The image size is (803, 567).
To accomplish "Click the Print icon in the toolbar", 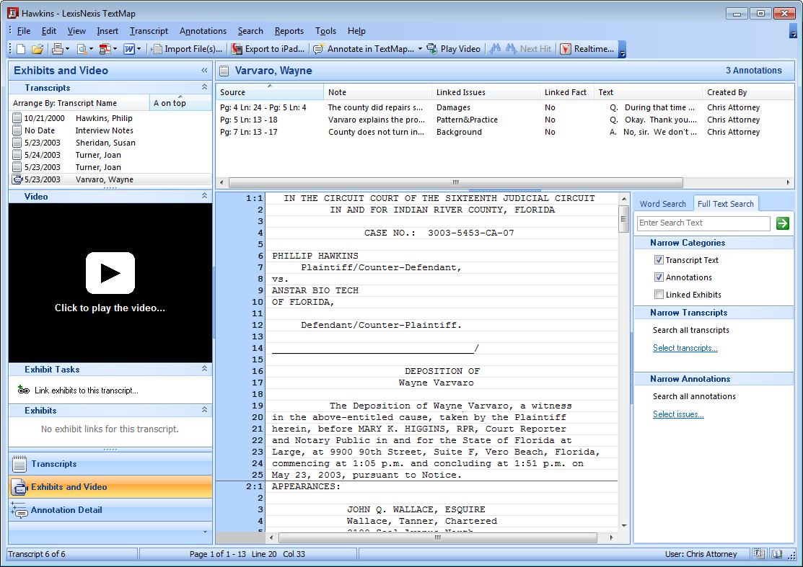I will [58, 49].
